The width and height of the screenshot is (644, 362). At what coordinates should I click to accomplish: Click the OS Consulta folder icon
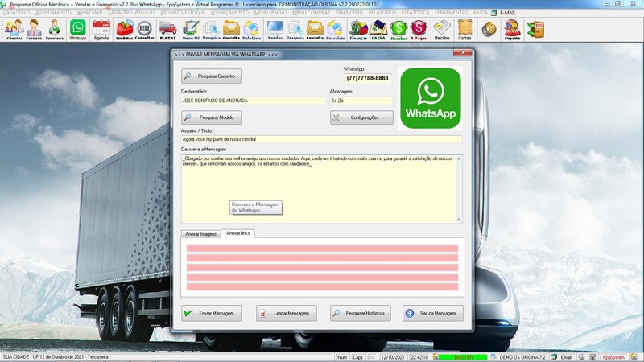tap(231, 30)
